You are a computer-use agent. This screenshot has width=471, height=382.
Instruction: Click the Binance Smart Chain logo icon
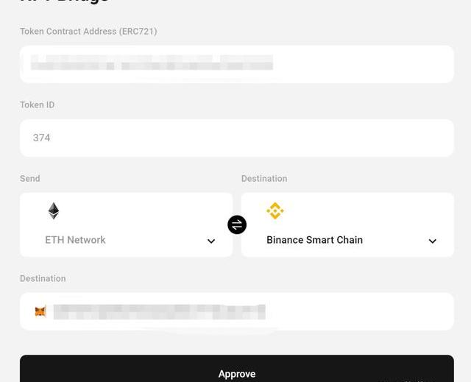275,211
